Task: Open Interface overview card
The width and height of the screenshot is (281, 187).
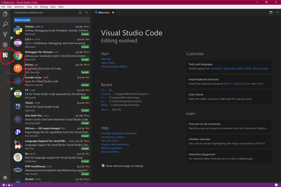Action: [x=229, y=141]
